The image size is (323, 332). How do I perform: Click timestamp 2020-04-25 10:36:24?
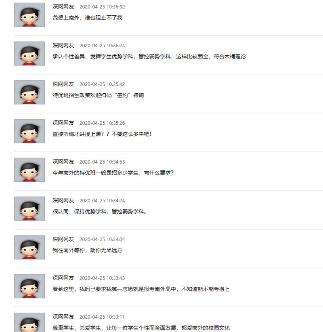[x=102, y=46]
